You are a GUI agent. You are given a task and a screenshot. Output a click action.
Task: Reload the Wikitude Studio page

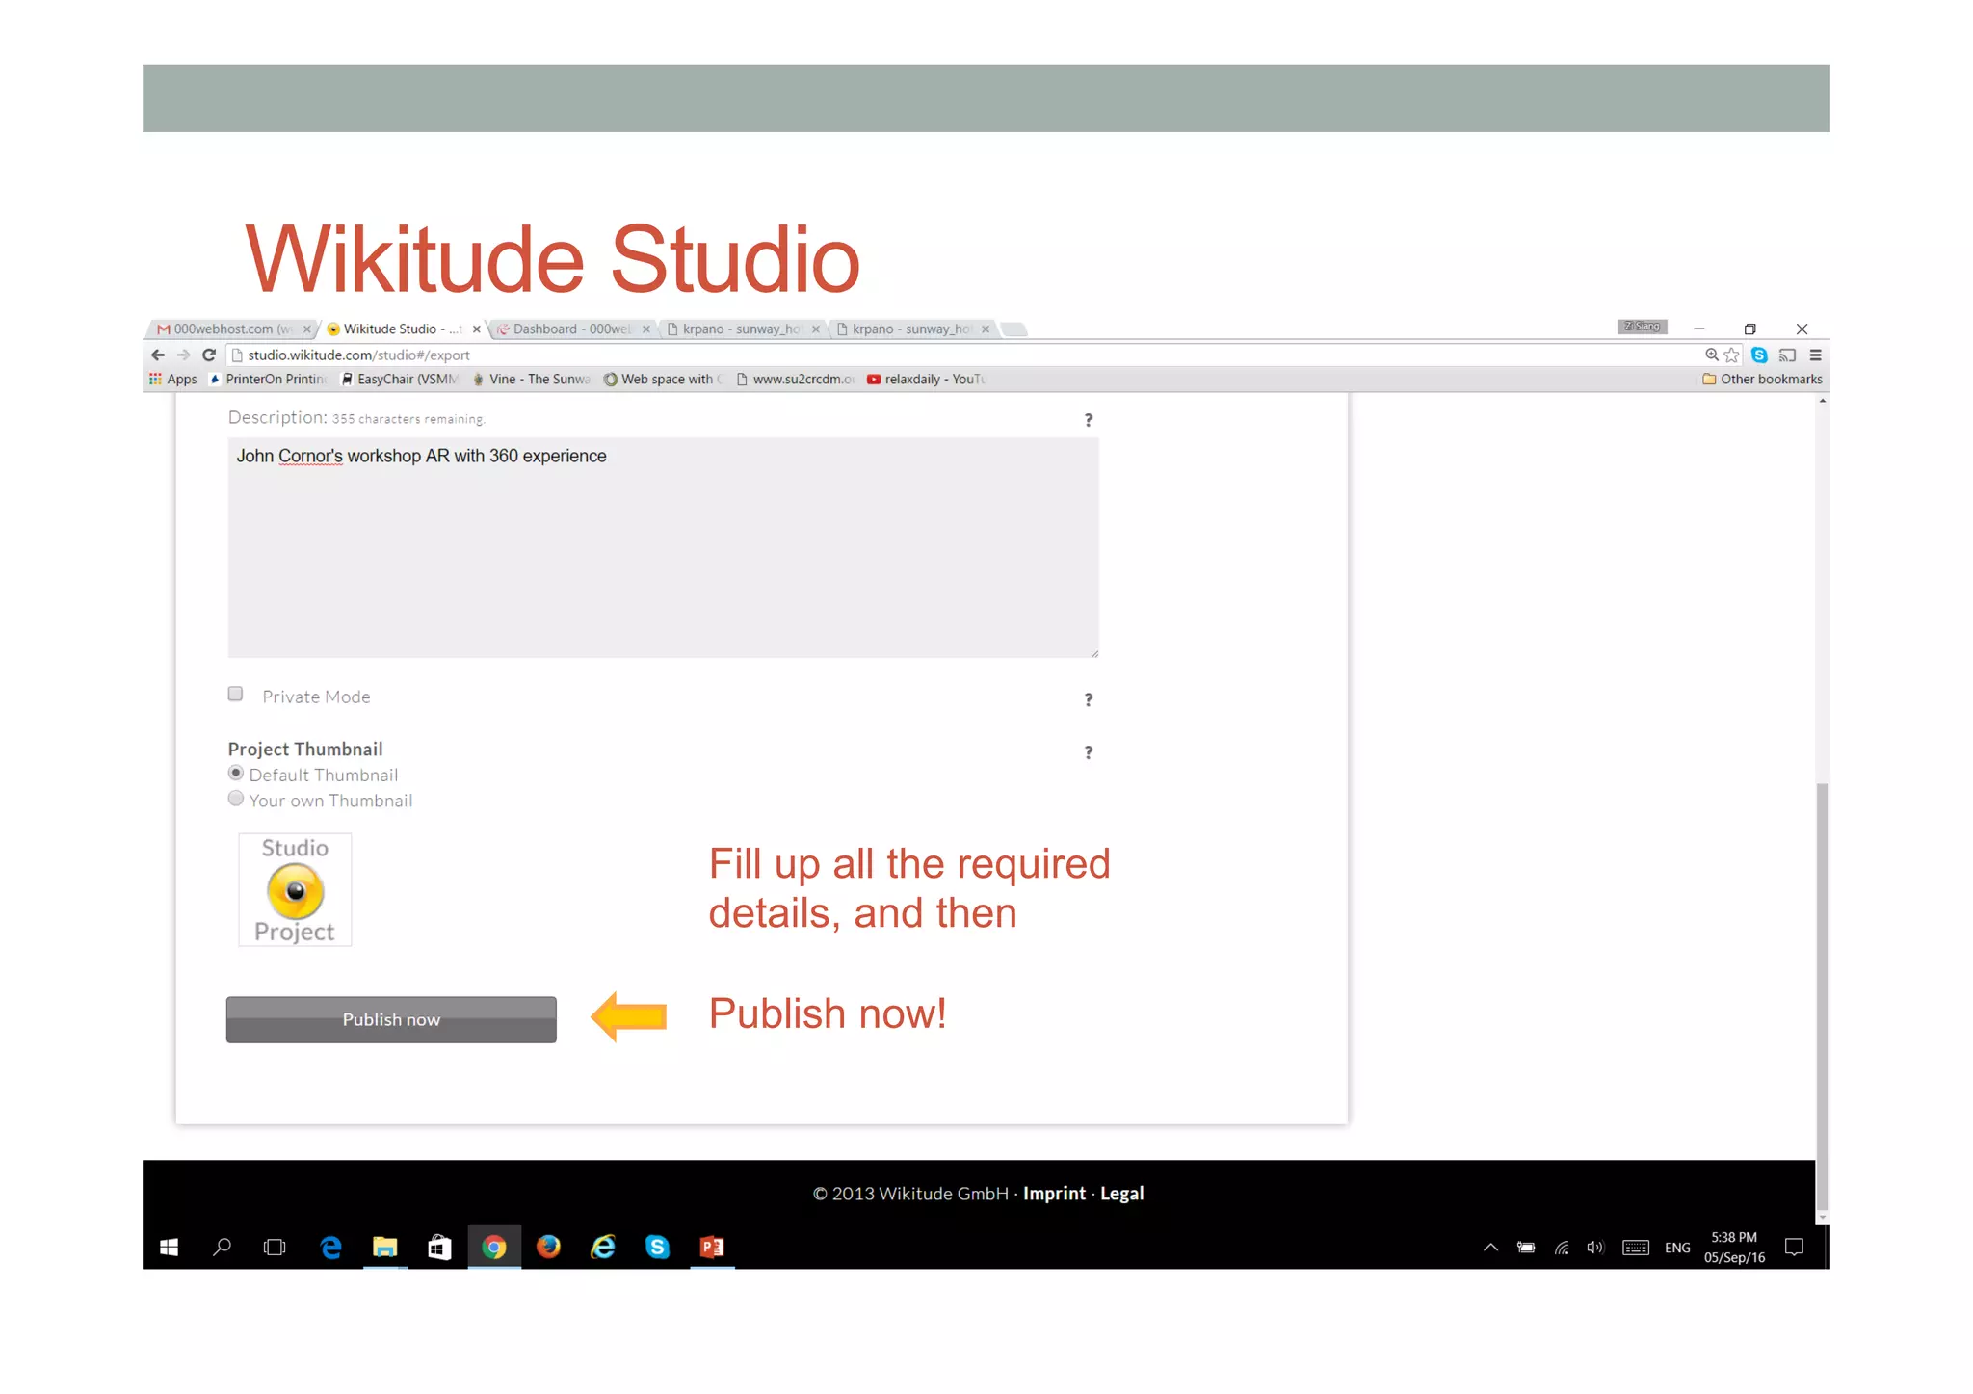coord(208,355)
